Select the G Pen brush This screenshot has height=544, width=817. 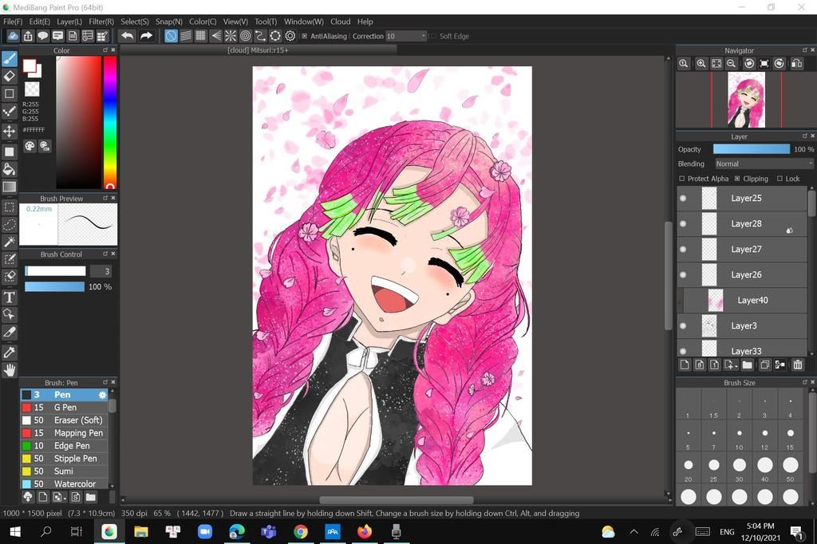click(x=64, y=408)
